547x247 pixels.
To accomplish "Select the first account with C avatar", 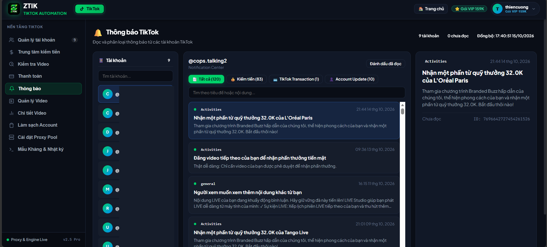I will coord(135,94).
